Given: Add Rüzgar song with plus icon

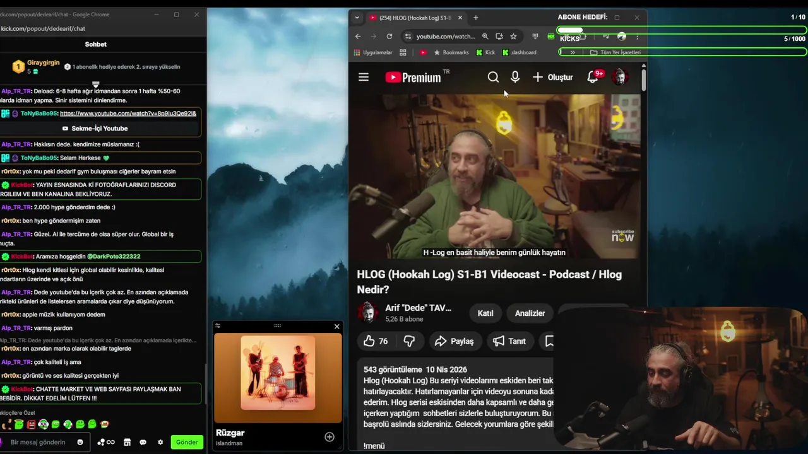Looking at the screenshot, I should pyautogui.click(x=330, y=437).
